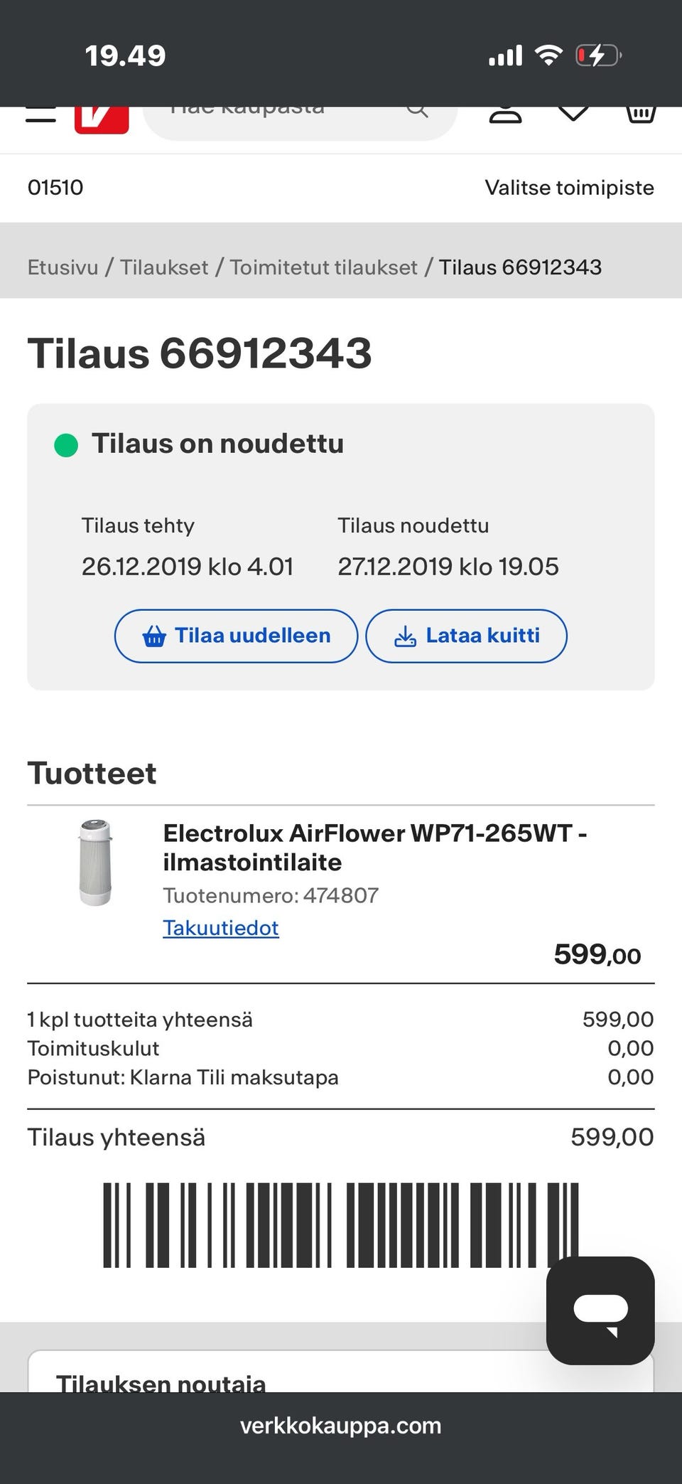Open Toimitetut tilaukset breadcrumb

click(323, 267)
